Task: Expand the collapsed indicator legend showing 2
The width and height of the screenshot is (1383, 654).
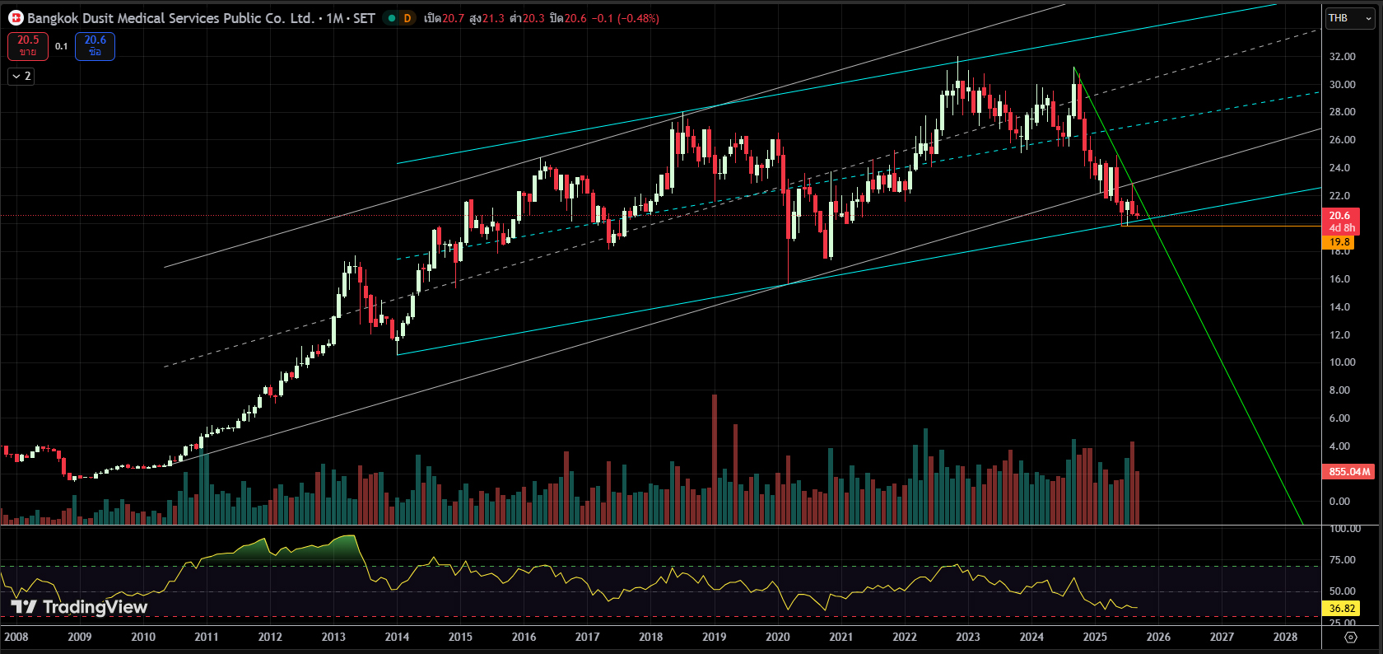Action: click(x=21, y=76)
